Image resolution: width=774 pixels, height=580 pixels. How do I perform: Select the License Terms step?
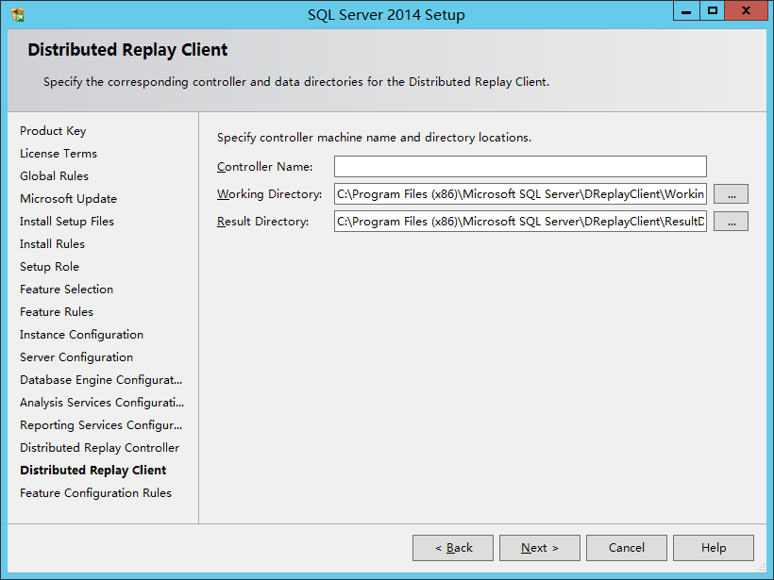point(59,154)
